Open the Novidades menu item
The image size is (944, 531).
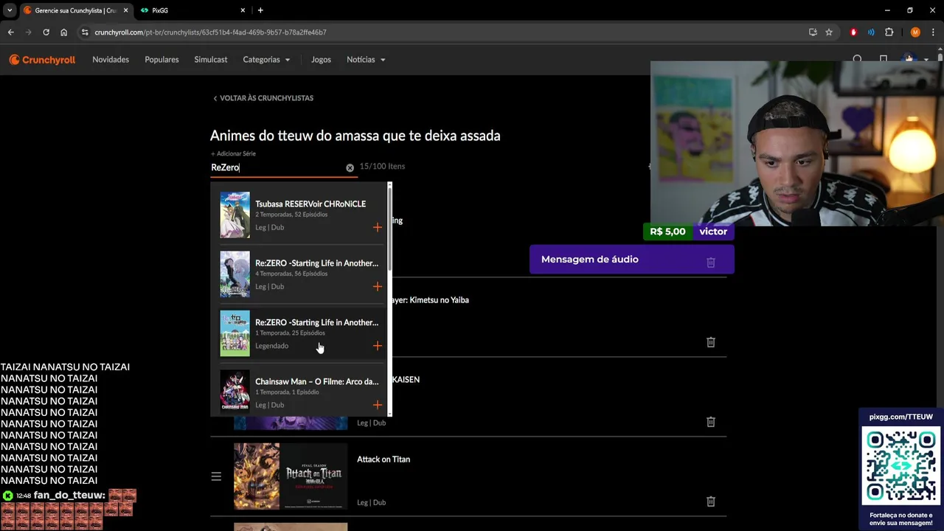tap(111, 60)
